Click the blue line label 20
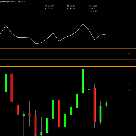Image resolution: width=136 pixels, height=136 pixels. coord(129,54)
